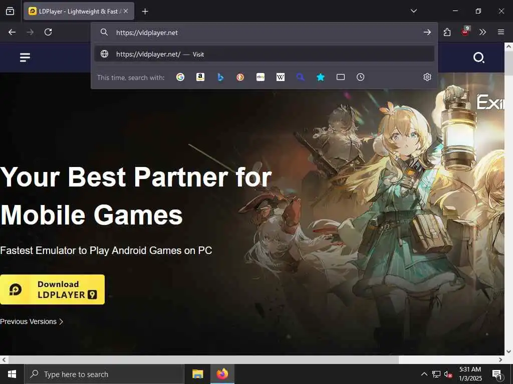The width and height of the screenshot is (513, 384).
Task: Select the LDPlayer - Lightweight & Fast tab
Action: point(79,11)
